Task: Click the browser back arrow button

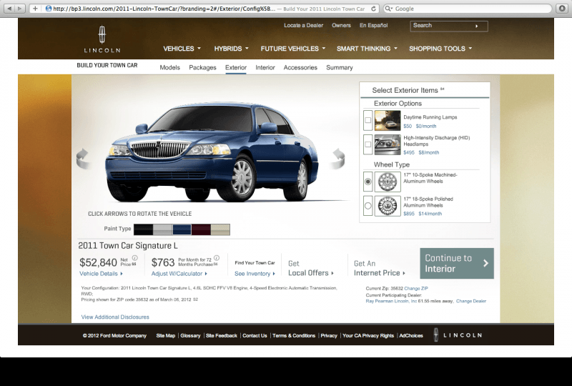Action: click(10, 9)
